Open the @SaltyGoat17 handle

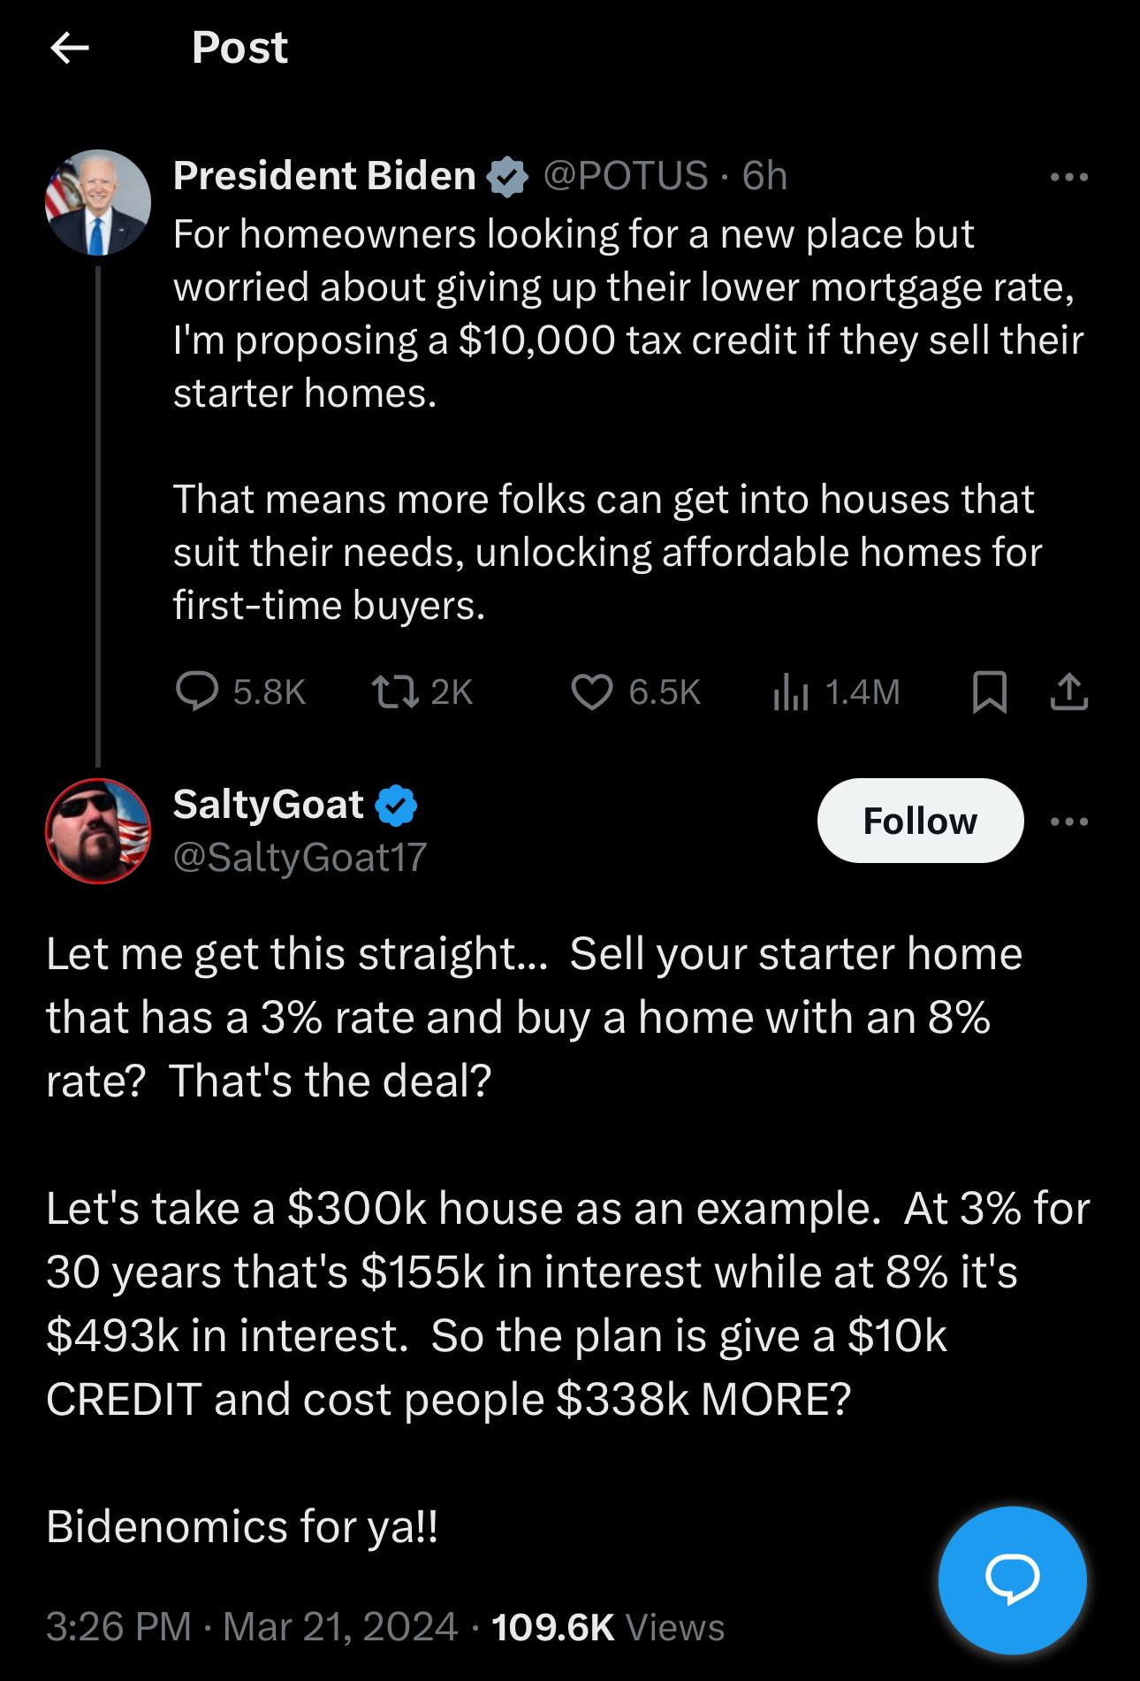(x=300, y=857)
